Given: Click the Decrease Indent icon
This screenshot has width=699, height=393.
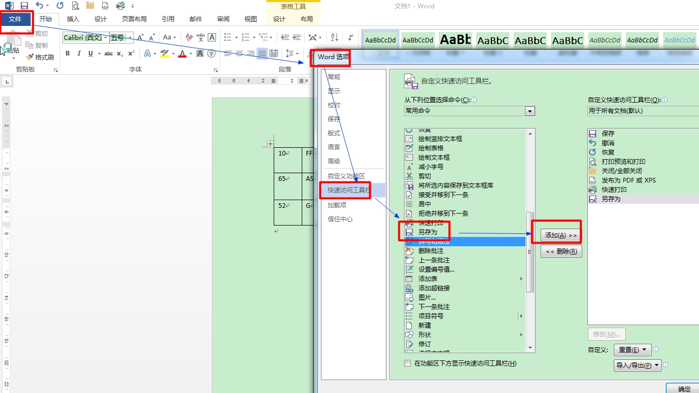Looking at the screenshot, I should click(x=285, y=37).
